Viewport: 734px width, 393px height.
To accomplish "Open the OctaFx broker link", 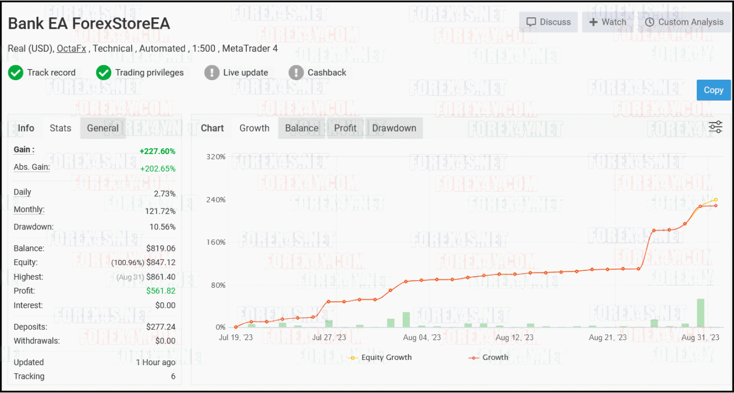I will pyautogui.click(x=72, y=48).
